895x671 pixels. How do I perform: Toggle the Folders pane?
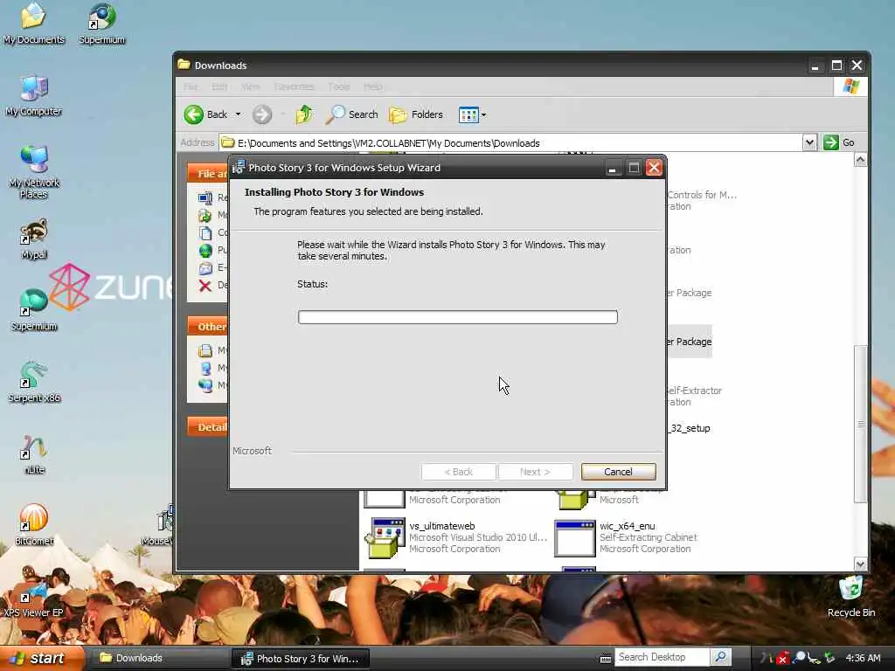415,114
